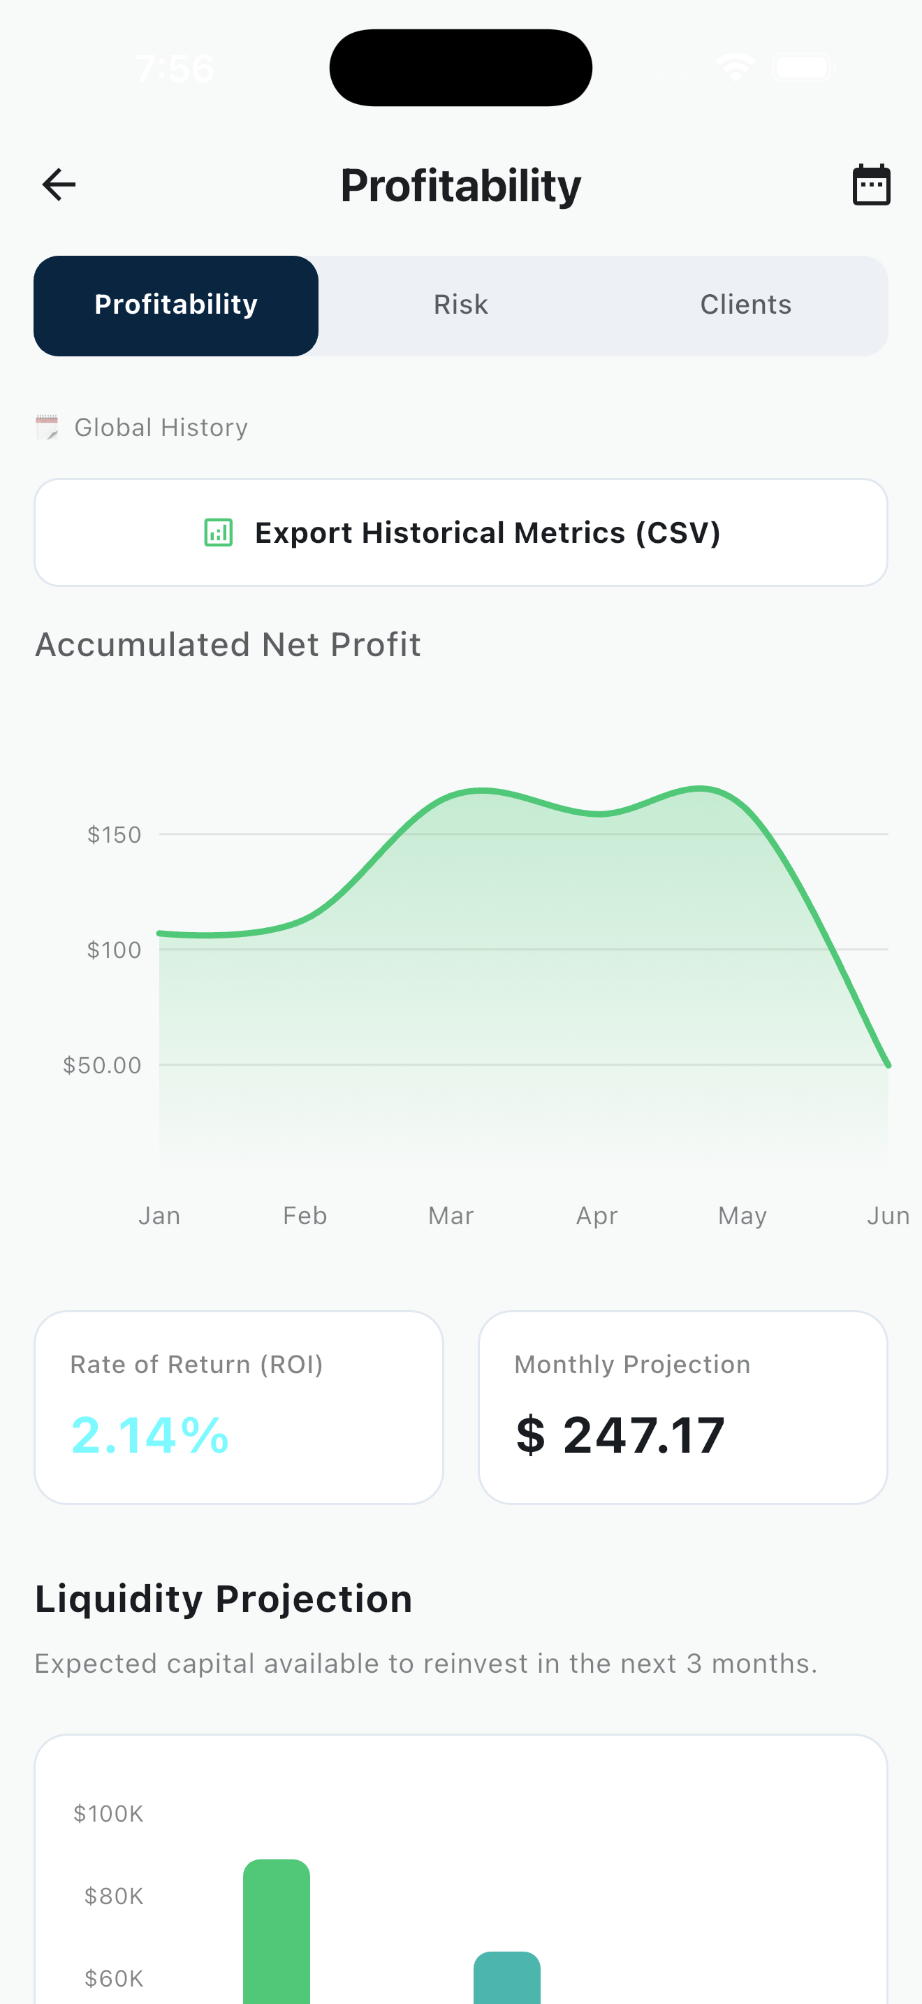Image resolution: width=922 pixels, height=2004 pixels.
Task: Tap the back arrow icon
Action: [x=58, y=185]
